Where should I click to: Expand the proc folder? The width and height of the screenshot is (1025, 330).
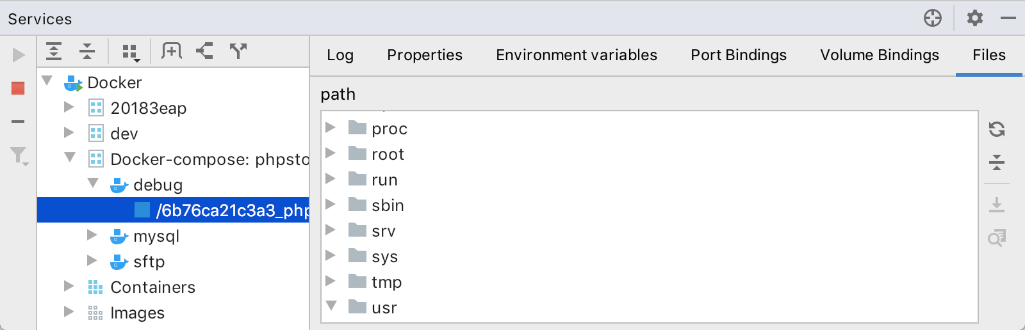coord(331,128)
